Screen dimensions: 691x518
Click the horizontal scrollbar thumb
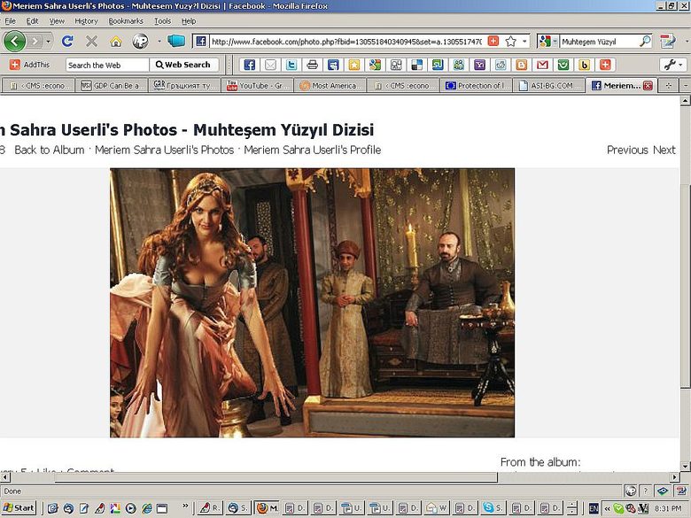click(x=276, y=477)
